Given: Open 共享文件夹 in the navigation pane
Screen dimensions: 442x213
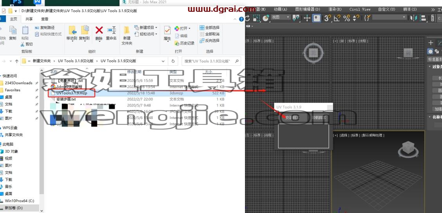Looking at the screenshot, I should click(x=14, y=135).
